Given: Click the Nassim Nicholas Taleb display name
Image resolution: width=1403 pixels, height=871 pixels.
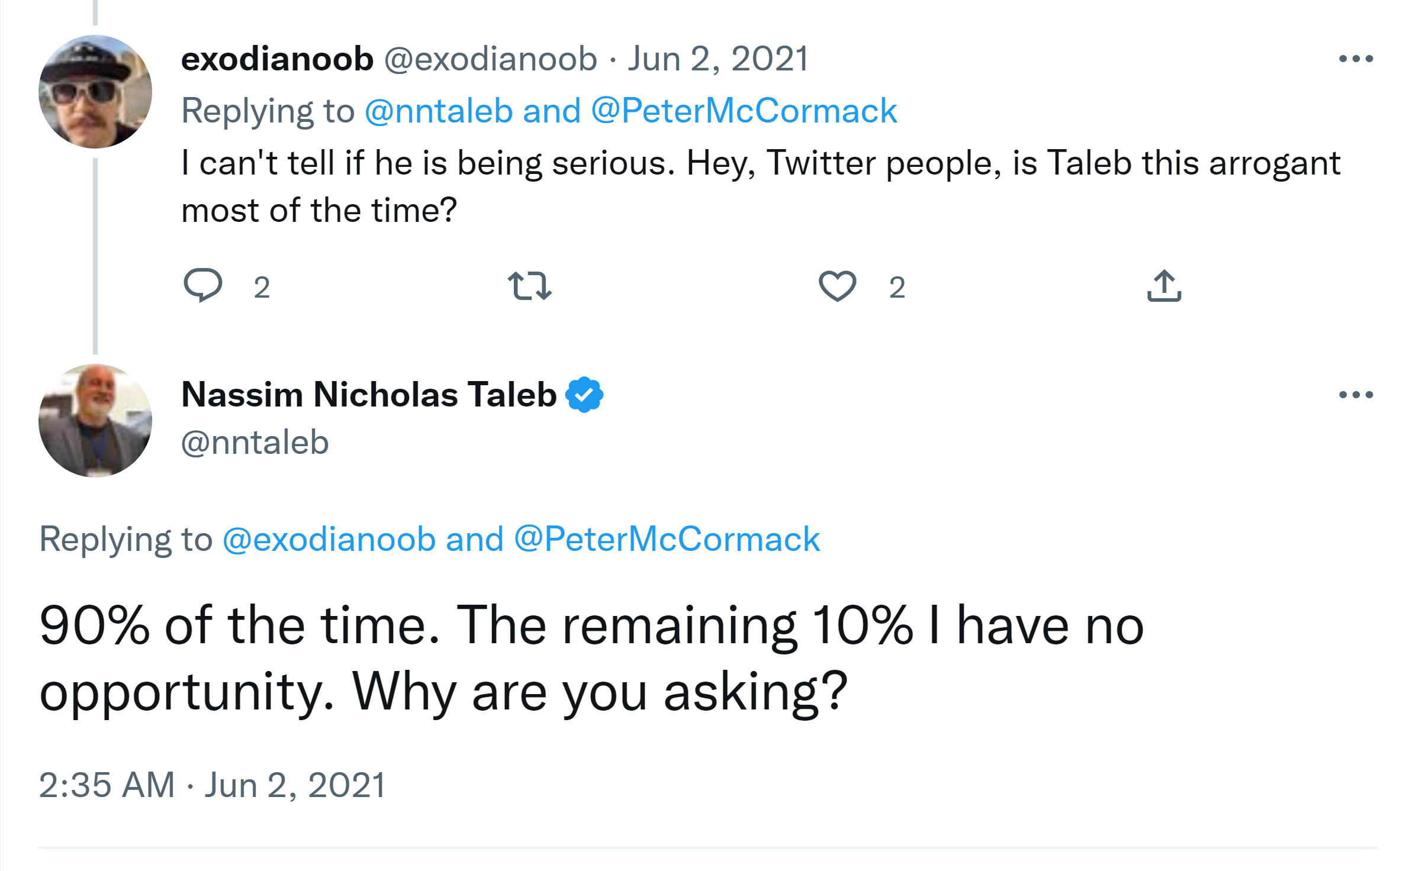Looking at the screenshot, I should point(369,395).
